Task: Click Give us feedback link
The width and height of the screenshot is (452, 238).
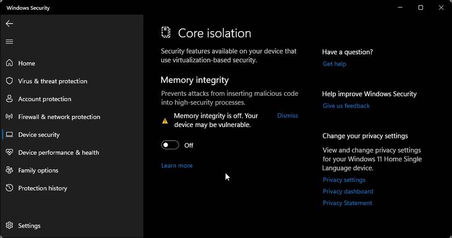Action: pos(346,106)
